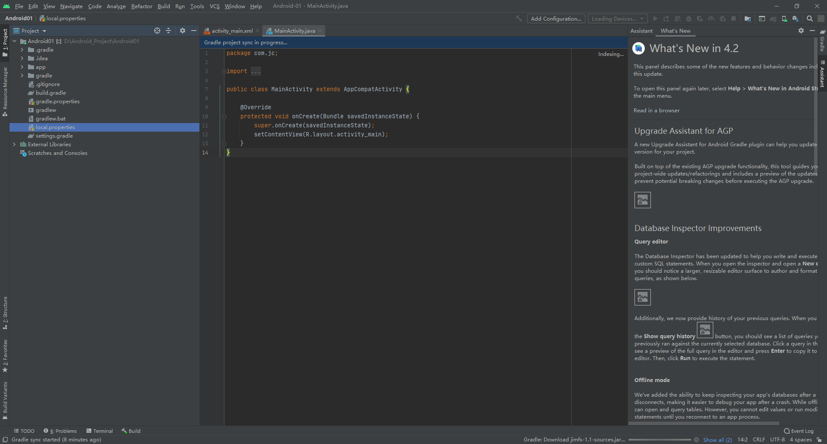Open the 6: Problems tool window
The height and width of the screenshot is (444, 827).
60,431
